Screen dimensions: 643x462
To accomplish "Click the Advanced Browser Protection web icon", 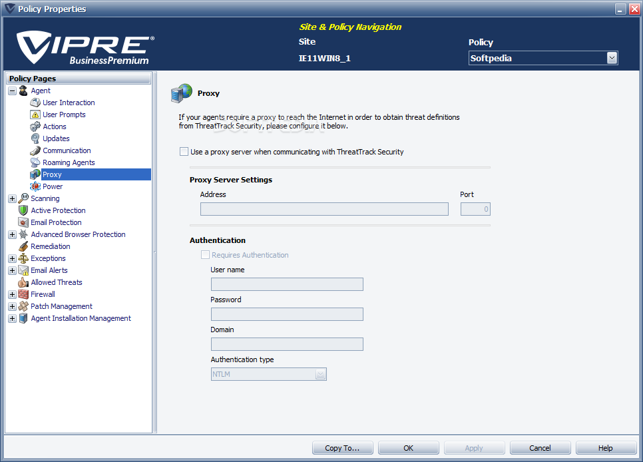I will tap(23, 234).
